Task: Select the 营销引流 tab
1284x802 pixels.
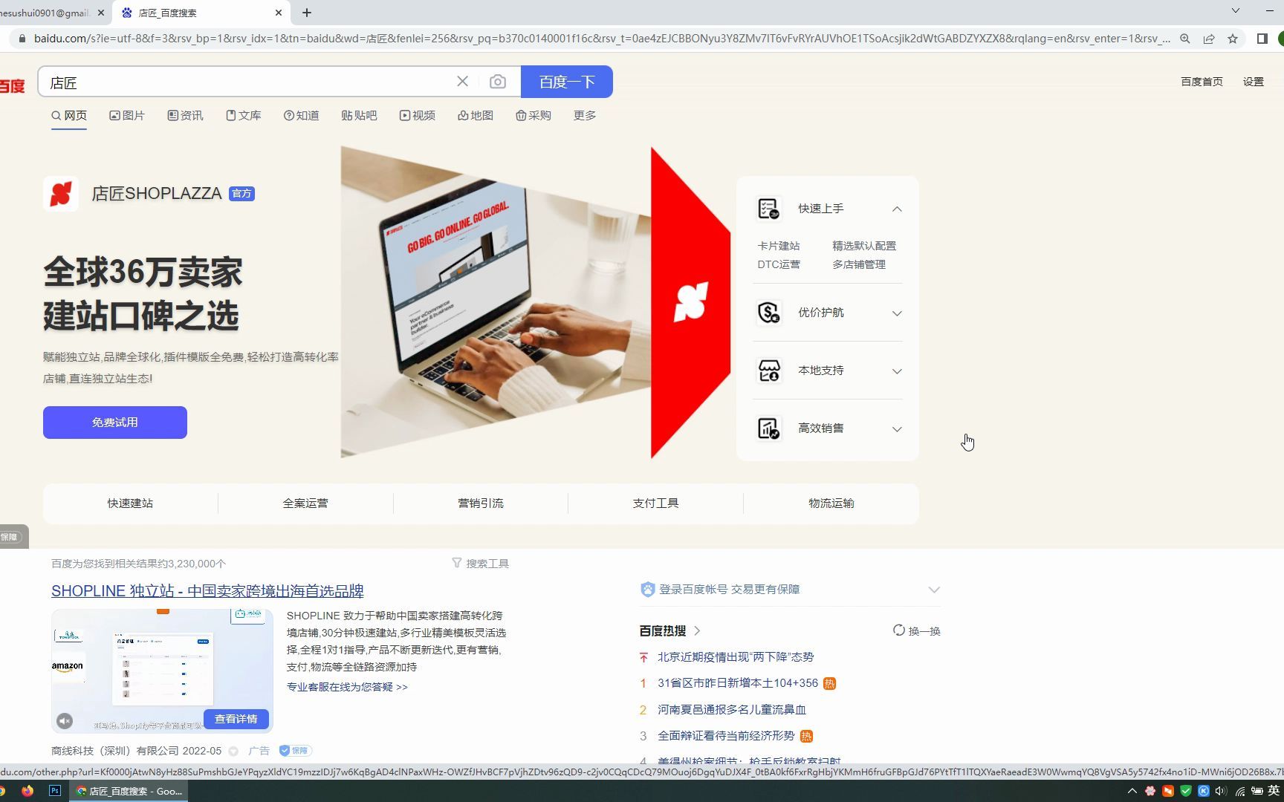Action: coord(481,503)
